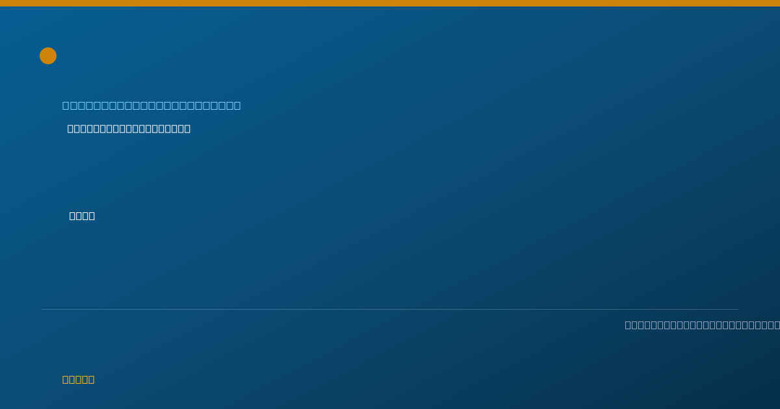
Task: Open the light blue heading text line
Action: [x=151, y=105]
